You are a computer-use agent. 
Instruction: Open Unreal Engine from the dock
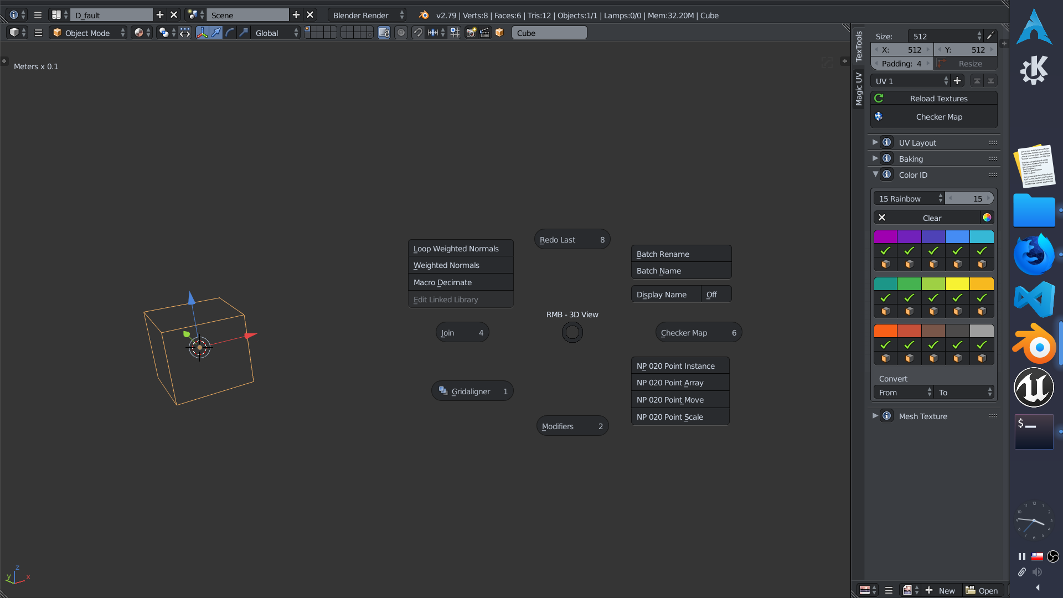point(1034,387)
